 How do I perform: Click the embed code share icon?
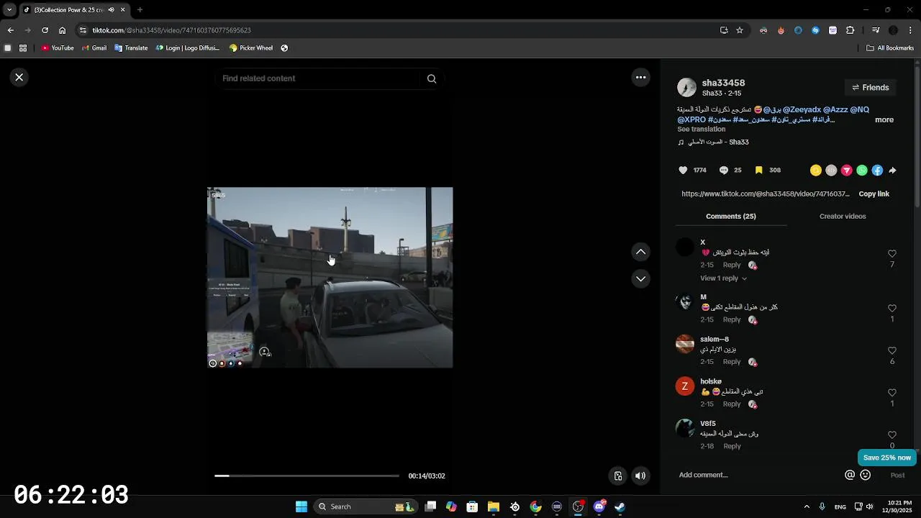[x=831, y=171]
